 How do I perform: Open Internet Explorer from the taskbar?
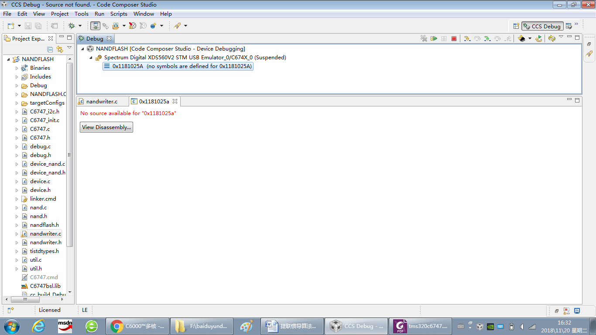click(38, 326)
